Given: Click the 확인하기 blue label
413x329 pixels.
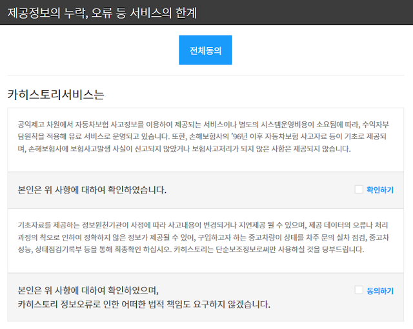Looking at the screenshot, I should click(x=380, y=190).
